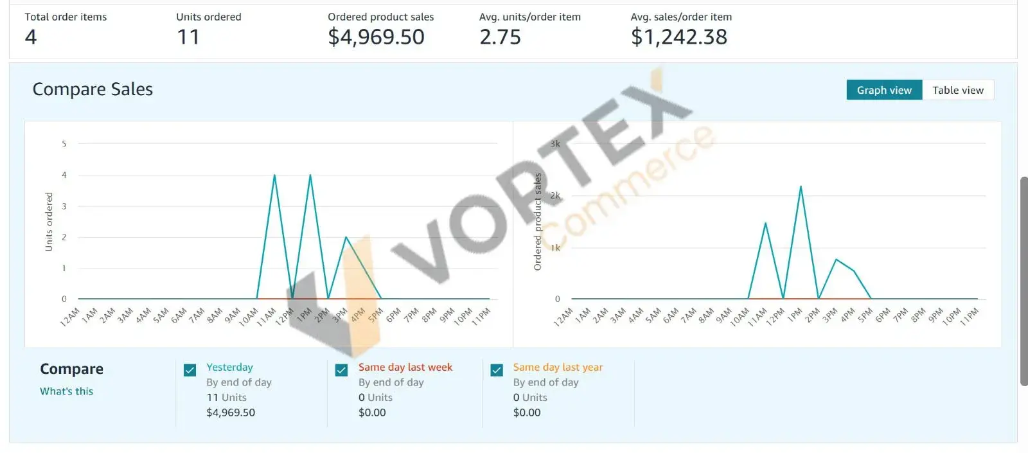Click the 1PM peak on Units ordered chart
The image size is (1028, 453).
[310, 175]
